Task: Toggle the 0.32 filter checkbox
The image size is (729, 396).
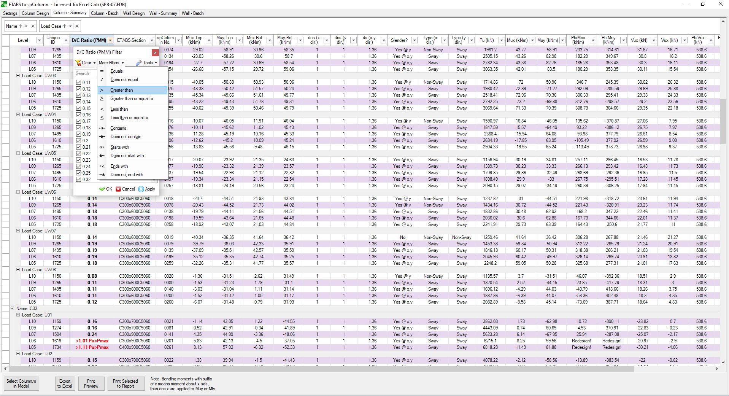Action: (x=78, y=179)
